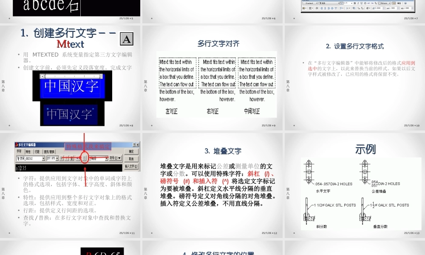The image size is (425, 255).
Task: Open the 符号 symbol dropdown
Action: [115, 158]
